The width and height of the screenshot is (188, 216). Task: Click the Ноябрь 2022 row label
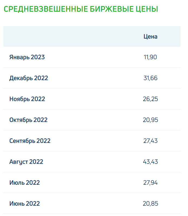[x=27, y=99]
